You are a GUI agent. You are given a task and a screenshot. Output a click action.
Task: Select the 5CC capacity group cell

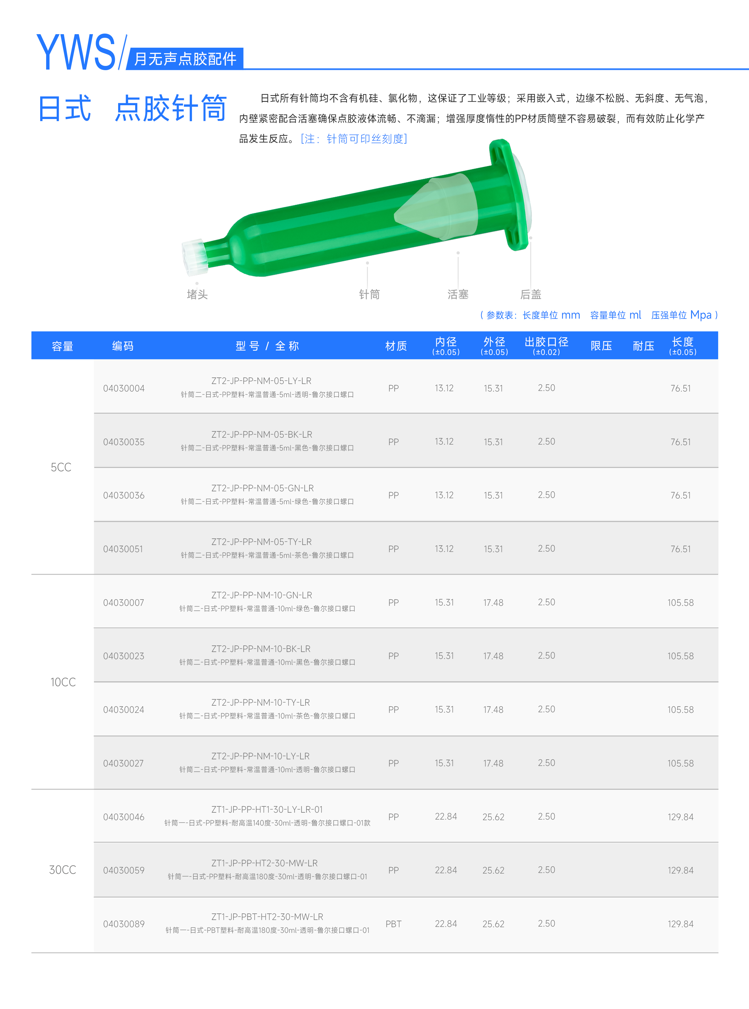pos(61,467)
